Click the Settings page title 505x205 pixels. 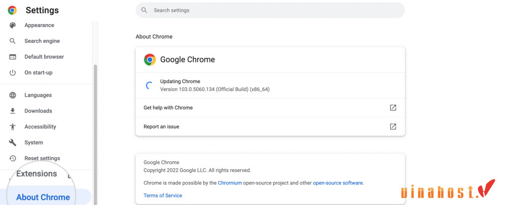coord(42,10)
